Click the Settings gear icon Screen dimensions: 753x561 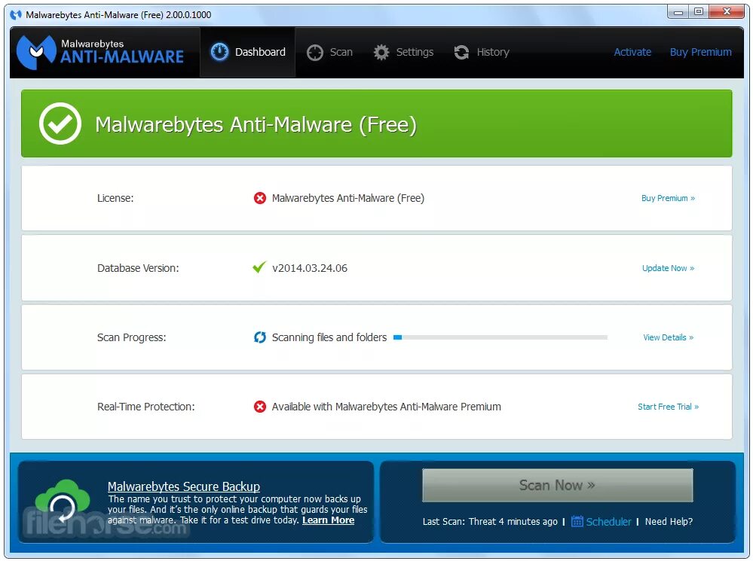point(381,52)
